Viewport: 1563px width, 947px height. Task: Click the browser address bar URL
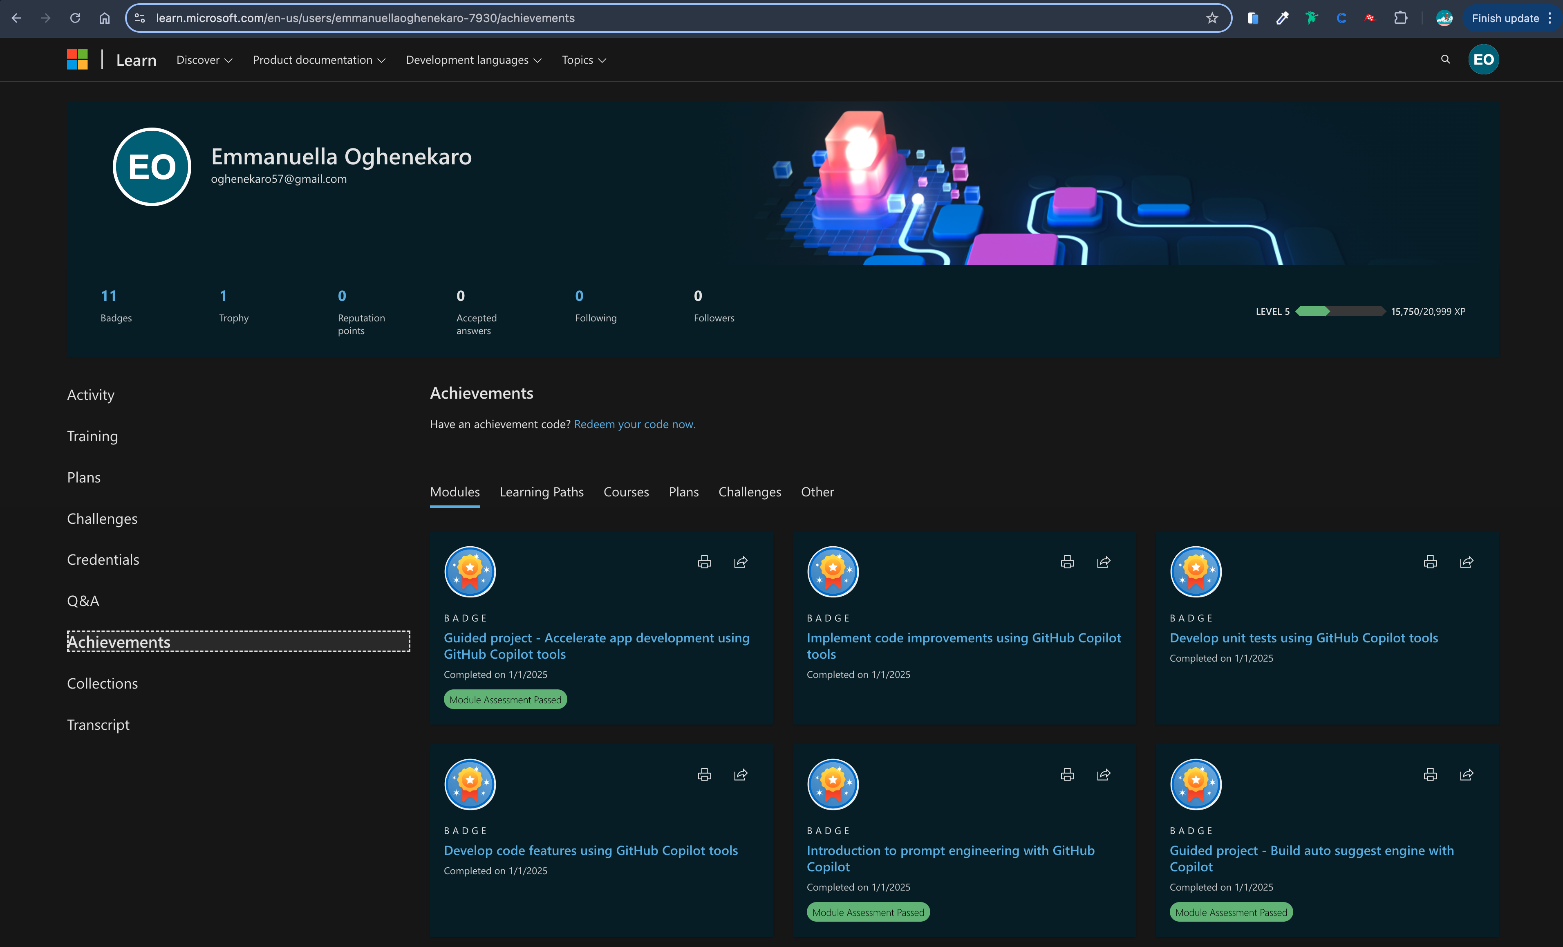[x=365, y=18]
